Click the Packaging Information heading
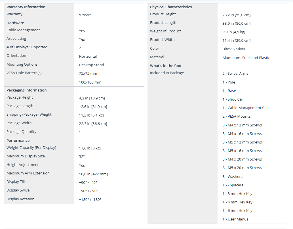The image size is (293, 229). pos(26,90)
